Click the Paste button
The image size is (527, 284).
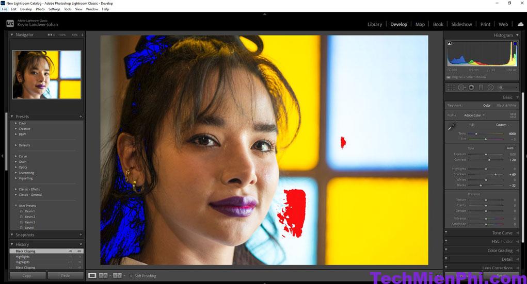(x=66, y=276)
